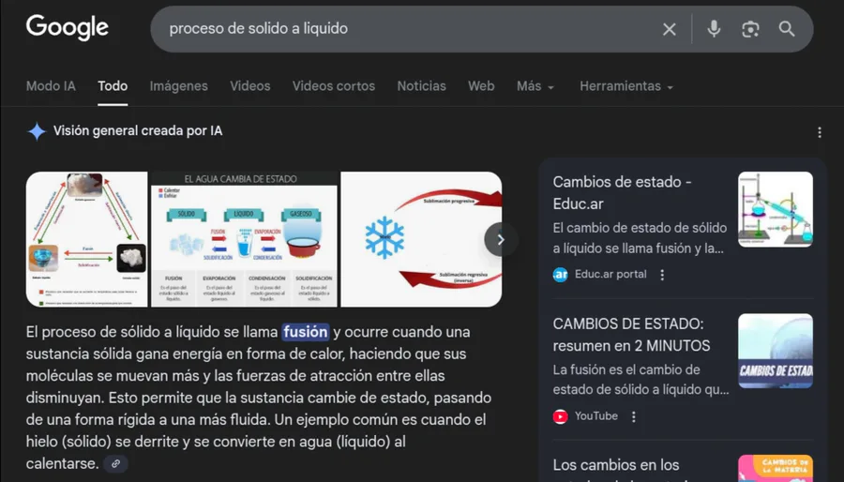Switch to Web tab

click(481, 86)
